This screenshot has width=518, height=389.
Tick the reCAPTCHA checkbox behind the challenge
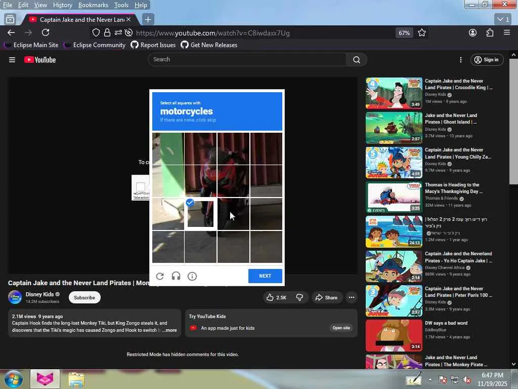tap(141, 186)
